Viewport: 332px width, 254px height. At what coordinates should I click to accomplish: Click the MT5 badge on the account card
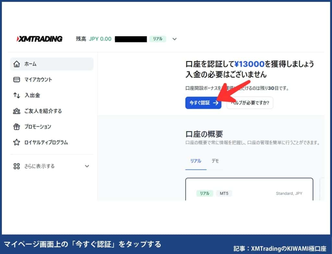224,193
